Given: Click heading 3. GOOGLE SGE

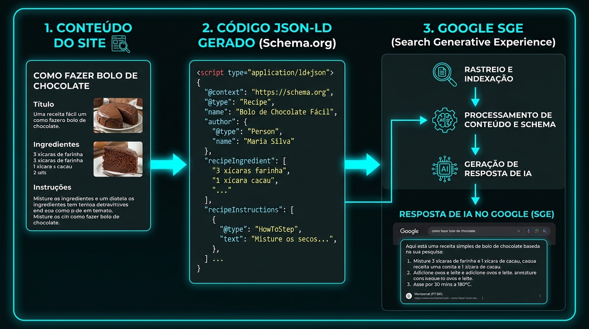Looking at the screenshot, I should pyautogui.click(x=473, y=28).
